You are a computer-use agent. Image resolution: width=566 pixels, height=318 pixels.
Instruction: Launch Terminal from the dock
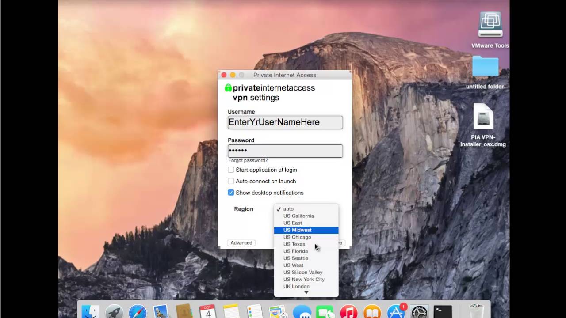tap(443, 311)
